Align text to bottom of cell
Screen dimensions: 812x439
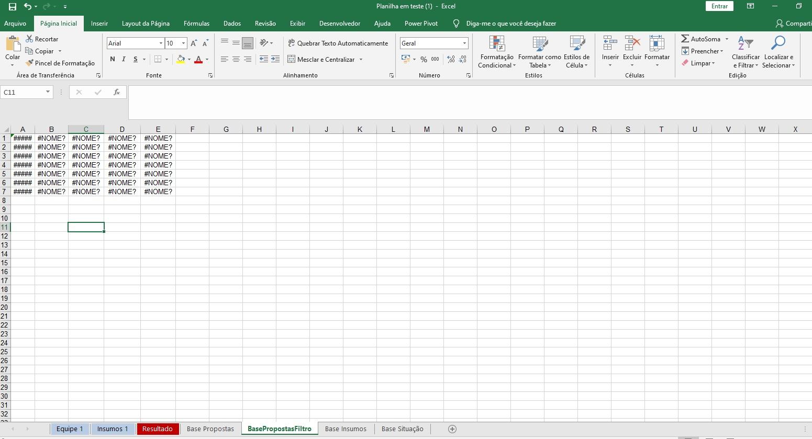click(x=248, y=43)
